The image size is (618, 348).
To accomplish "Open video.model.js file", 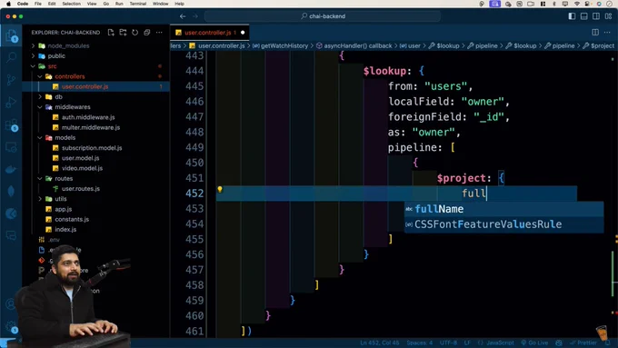I will pyautogui.click(x=82, y=168).
